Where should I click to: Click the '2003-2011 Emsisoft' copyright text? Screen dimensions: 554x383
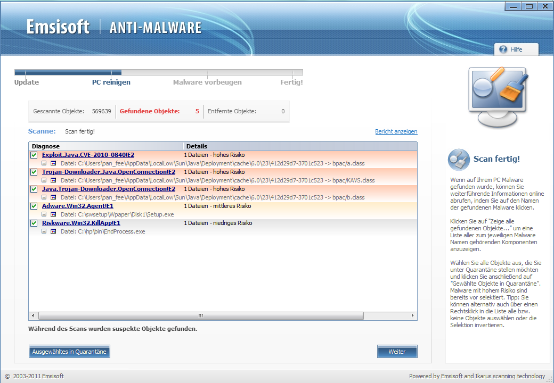(38, 376)
